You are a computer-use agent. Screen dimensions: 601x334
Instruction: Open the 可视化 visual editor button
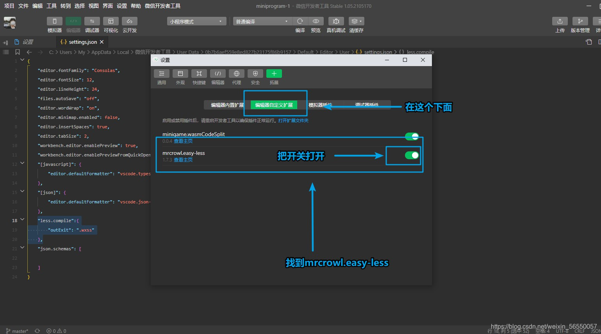pyautogui.click(x=111, y=21)
